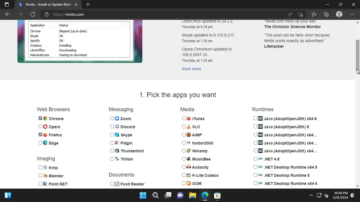Open the browser favorites star icon
360x202 pixels.
pyautogui.click(x=314, y=14)
